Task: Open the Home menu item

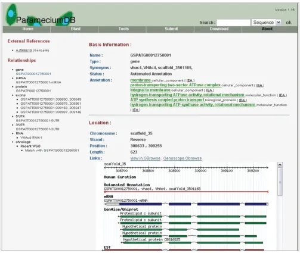Action: point(27,29)
